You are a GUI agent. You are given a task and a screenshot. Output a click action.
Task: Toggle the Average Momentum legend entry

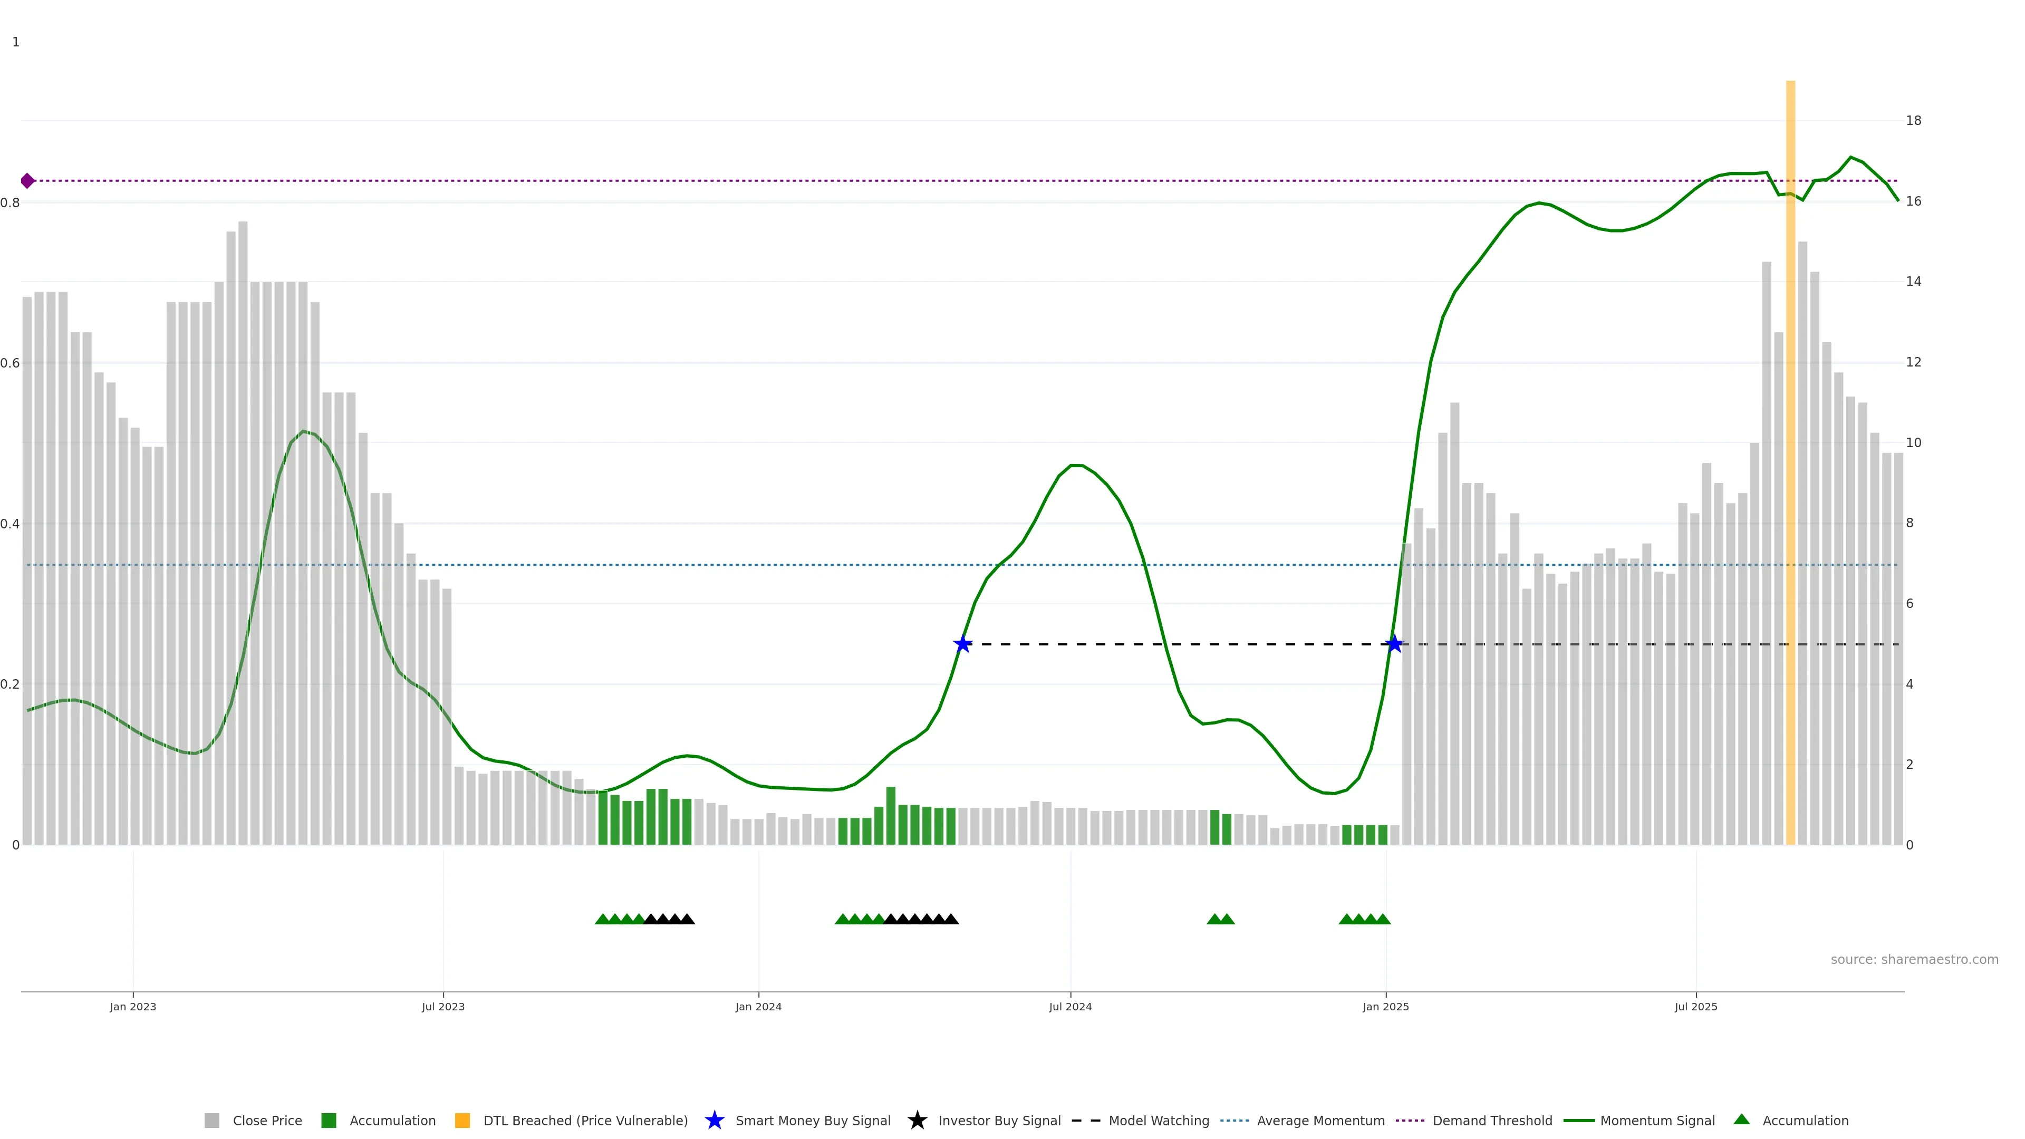(x=1320, y=1120)
